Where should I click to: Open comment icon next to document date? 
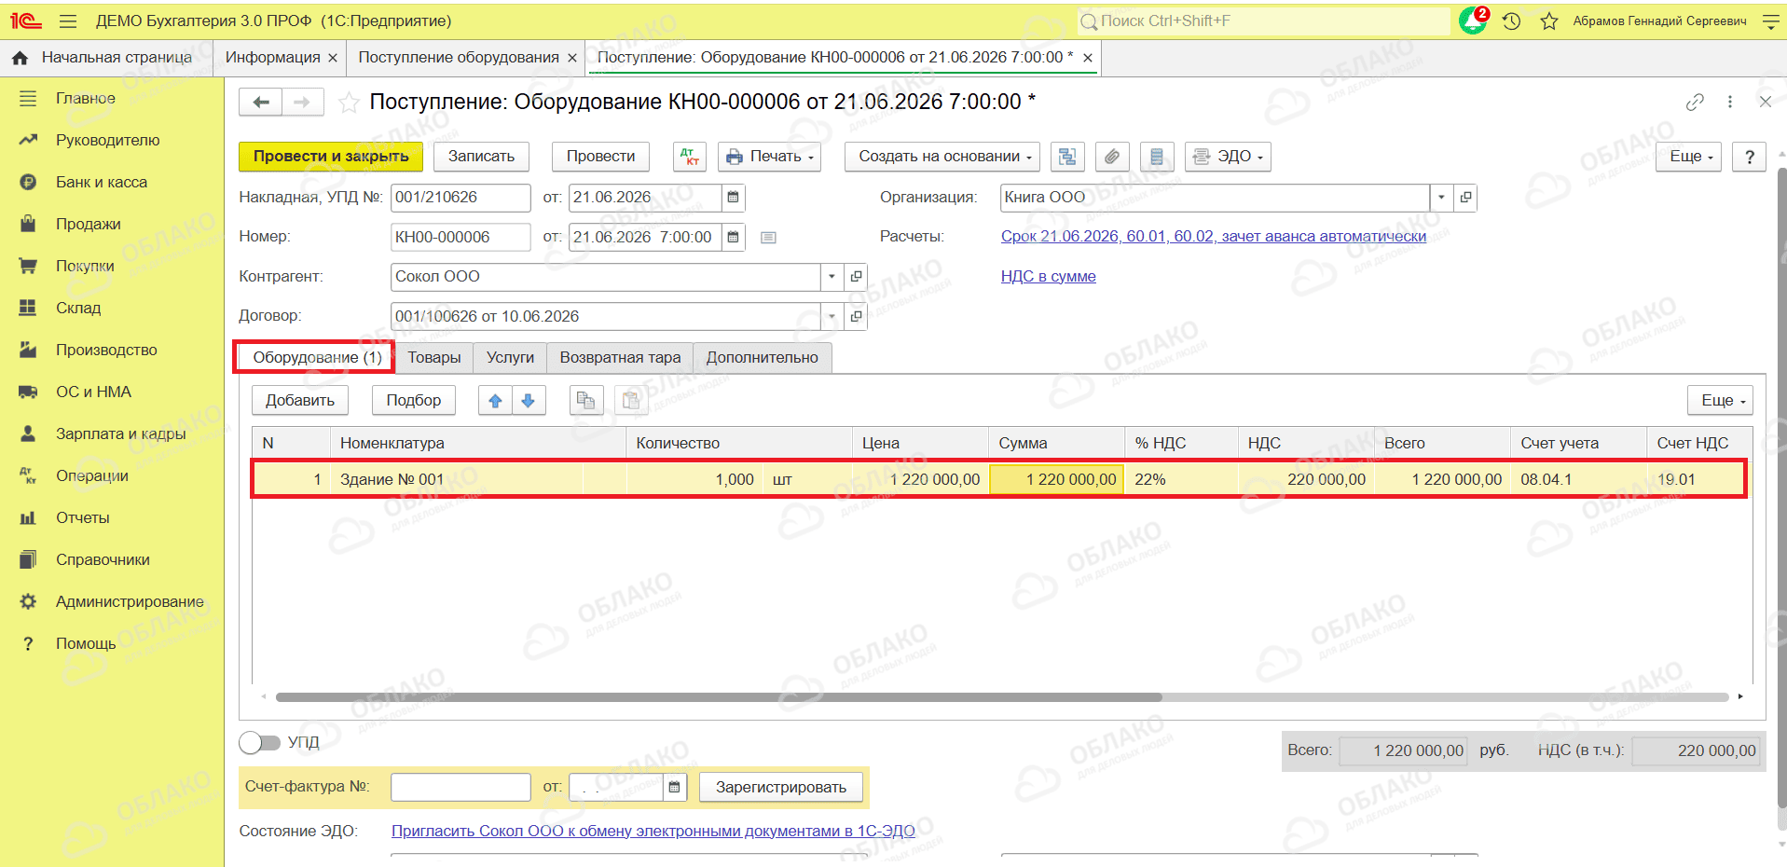point(768,238)
